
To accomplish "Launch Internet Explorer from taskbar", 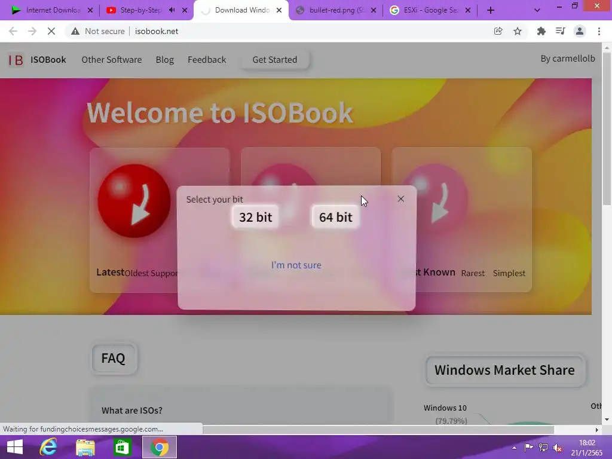I will tap(48, 447).
